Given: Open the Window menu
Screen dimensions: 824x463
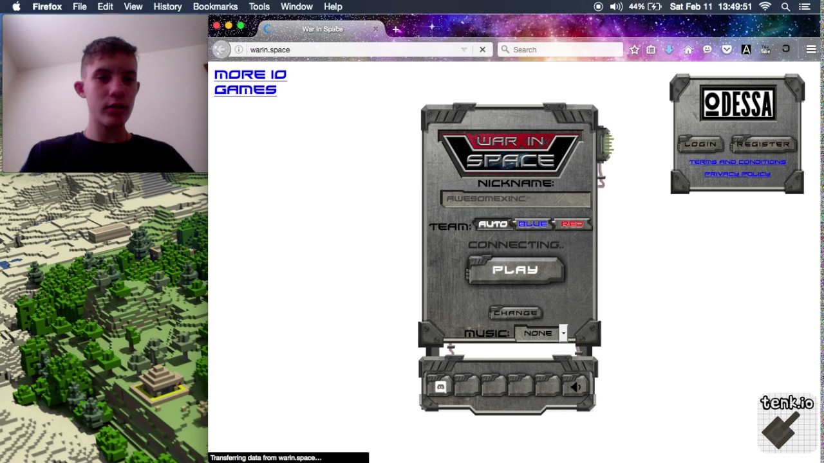Looking at the screenshot, I should coord(296,6).
